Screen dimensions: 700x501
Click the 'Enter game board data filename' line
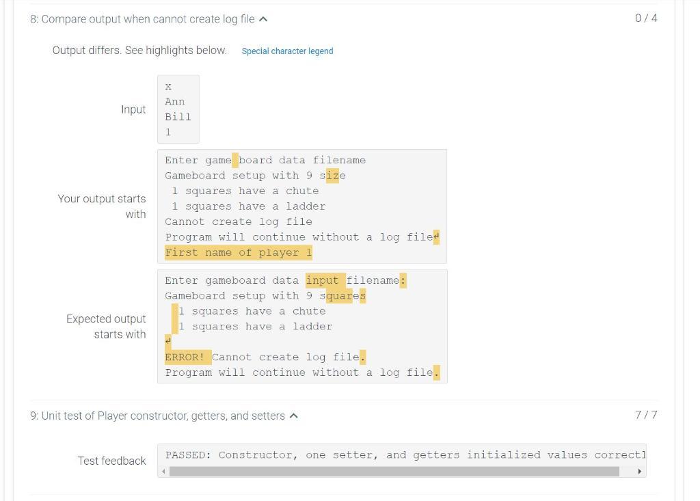click(265, 161)
